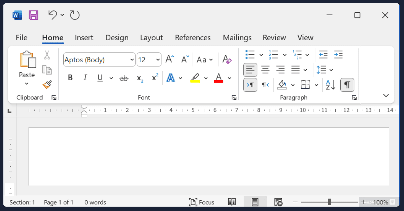Apply borders to the paragraph
The width and height of the screenshot is (404, 211).
pyautogui.click(x=305, y=85)
